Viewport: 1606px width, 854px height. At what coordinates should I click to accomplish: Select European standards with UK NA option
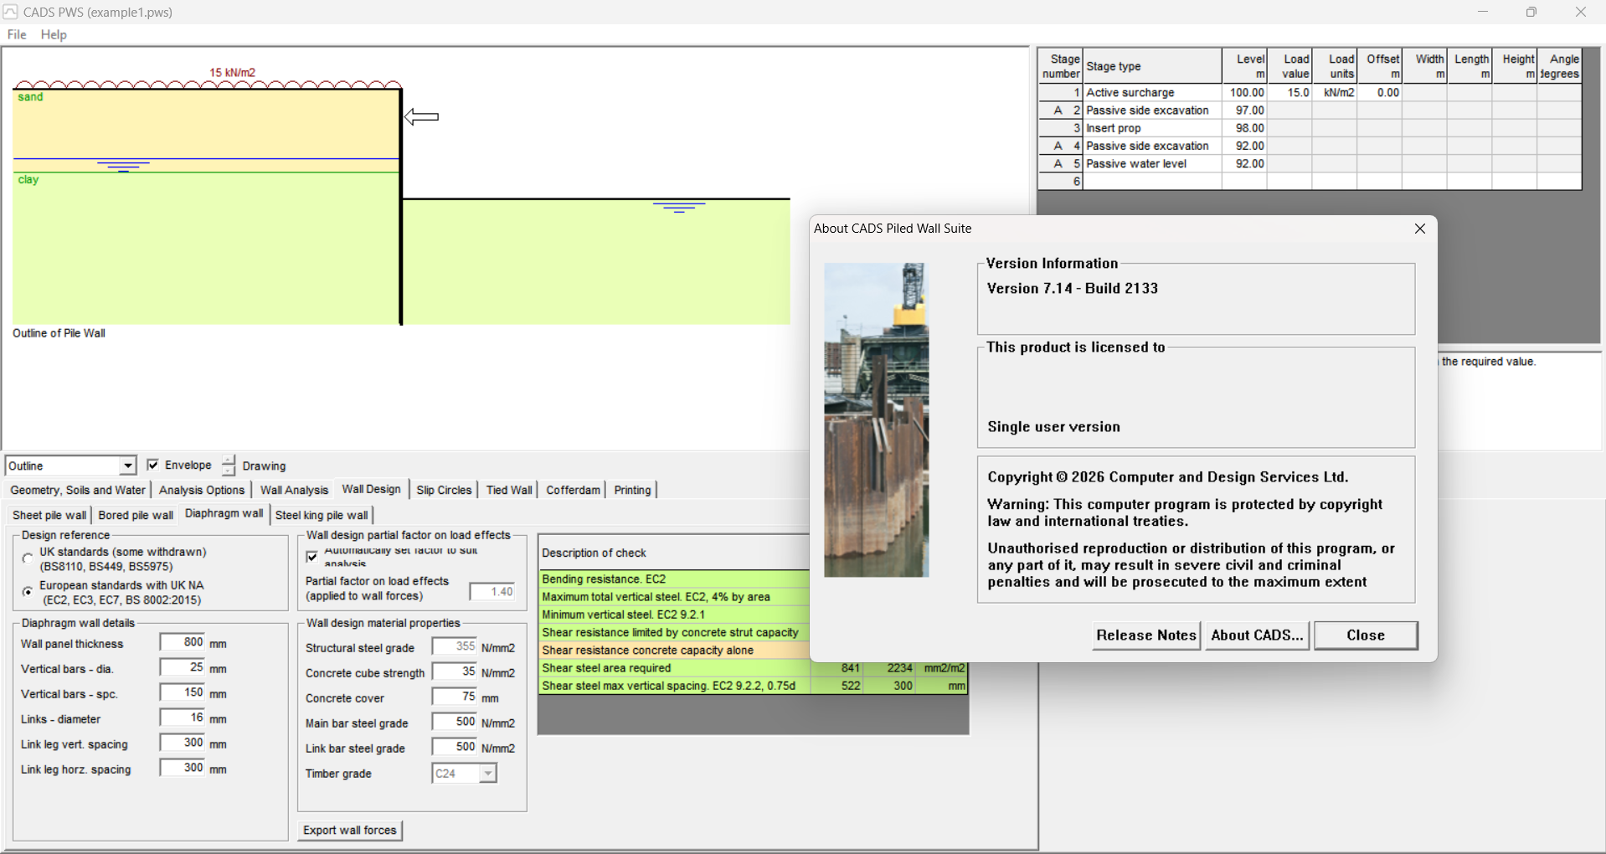pos(28,592)
